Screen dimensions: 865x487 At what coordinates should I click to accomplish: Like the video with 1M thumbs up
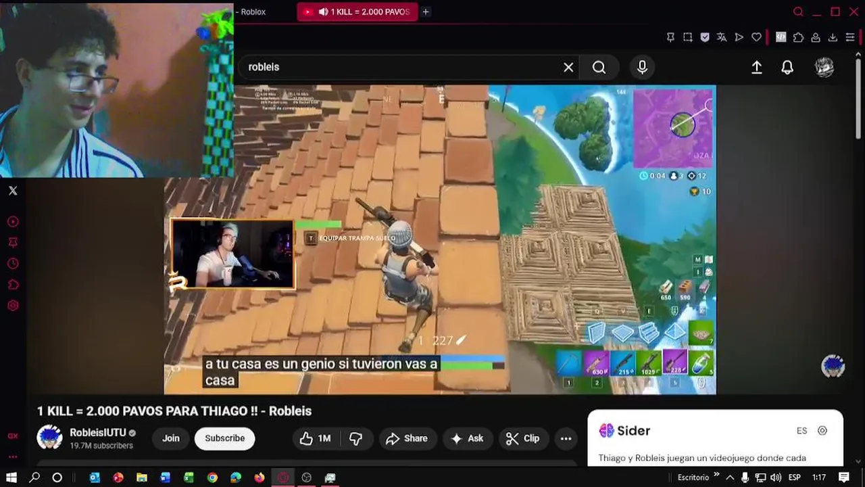316,438
